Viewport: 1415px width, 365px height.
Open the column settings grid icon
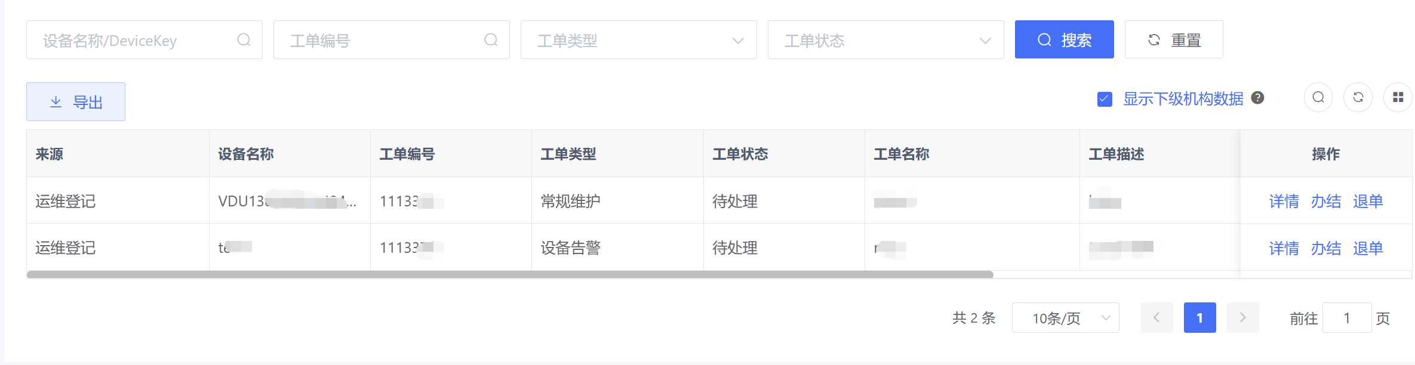[x=1398, y=97]
